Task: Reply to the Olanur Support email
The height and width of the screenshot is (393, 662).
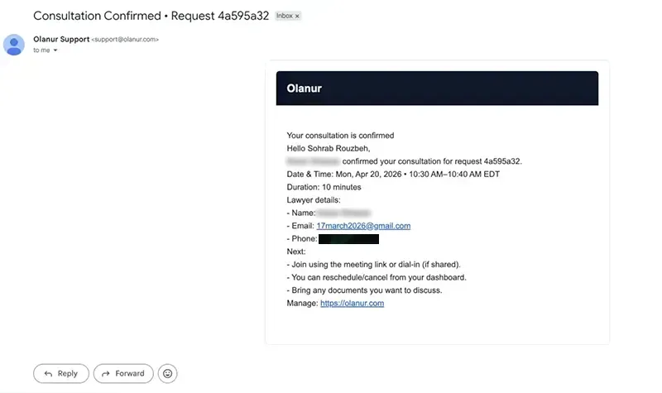Action: pyautogui.click(x=61, y=374)
